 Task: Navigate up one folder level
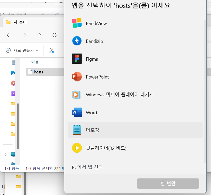39,35
